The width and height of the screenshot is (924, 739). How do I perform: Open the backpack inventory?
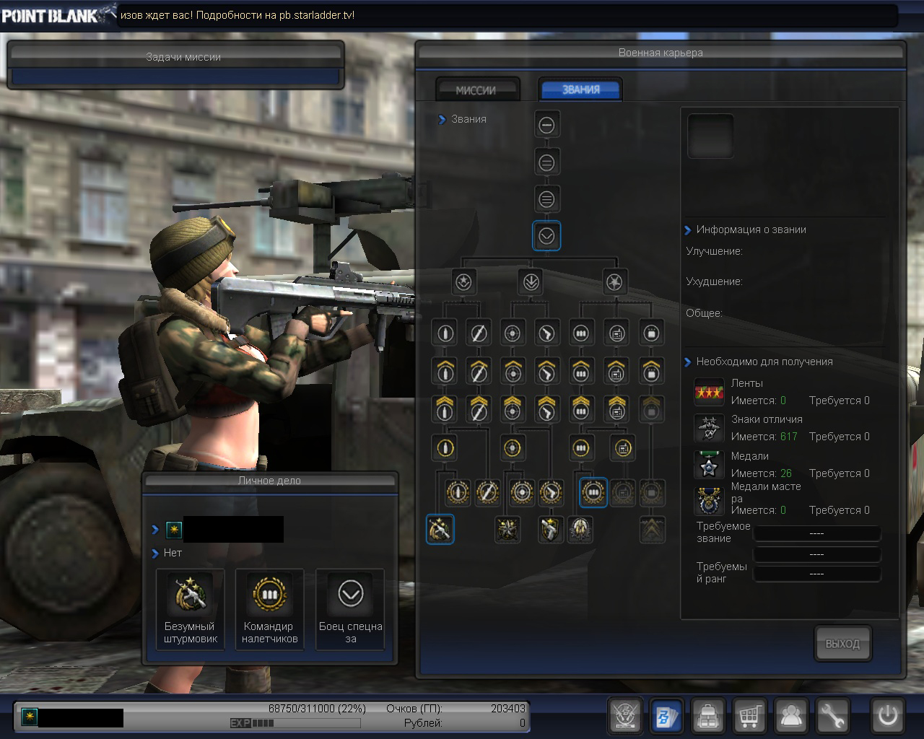click(x=708, y=716)
